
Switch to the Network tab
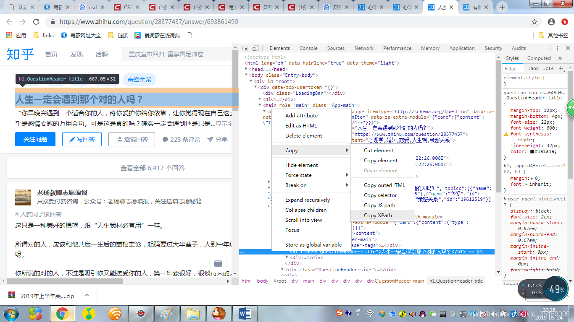(364, 48)
